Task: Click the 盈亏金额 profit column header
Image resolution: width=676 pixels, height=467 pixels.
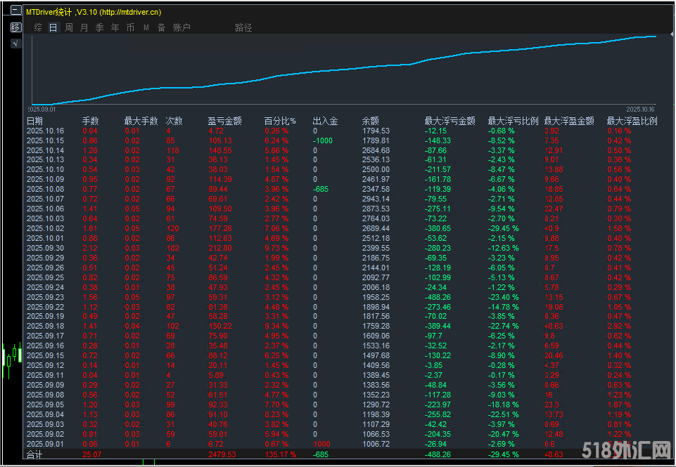Action: [224, 121]
